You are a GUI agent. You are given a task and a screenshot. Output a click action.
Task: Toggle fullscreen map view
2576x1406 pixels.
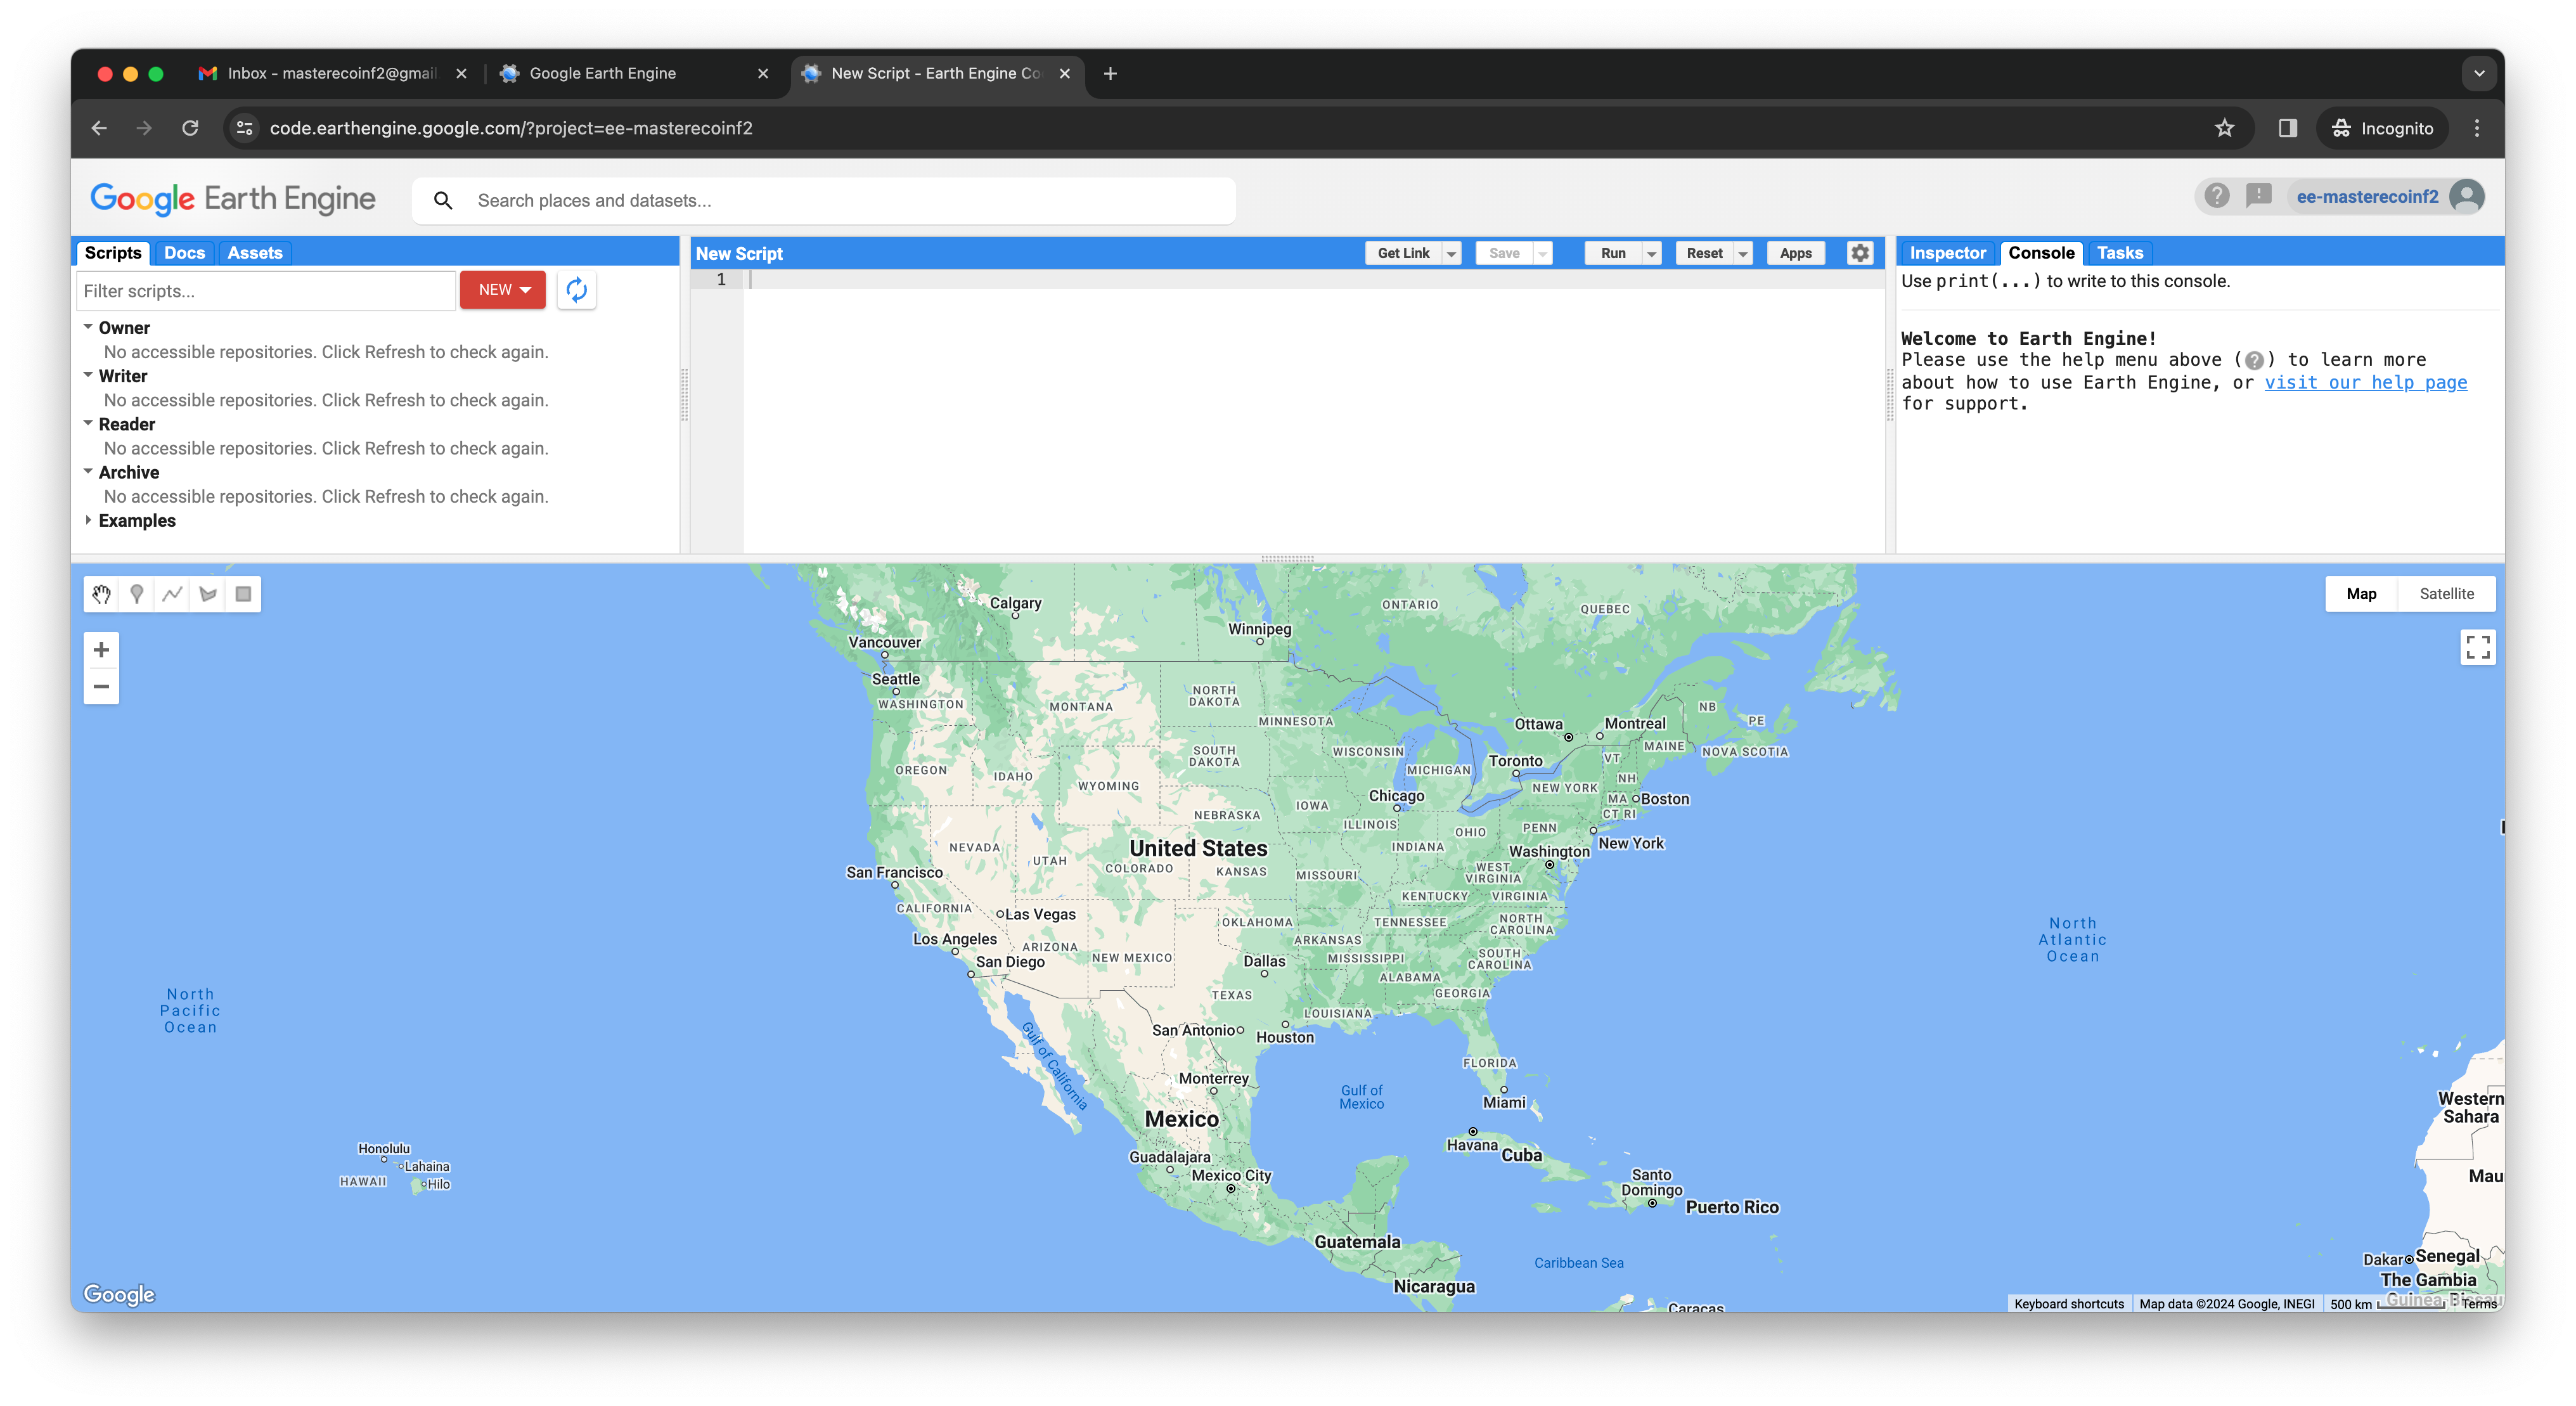[2477, 648]
